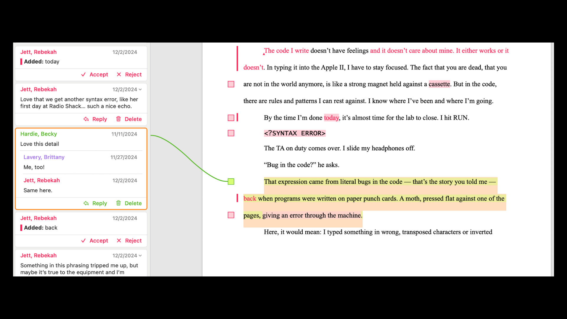567x319 pixels.
Task: Click Reply arrow icon in Hardie, Becky thread
Action: [86, 203]
